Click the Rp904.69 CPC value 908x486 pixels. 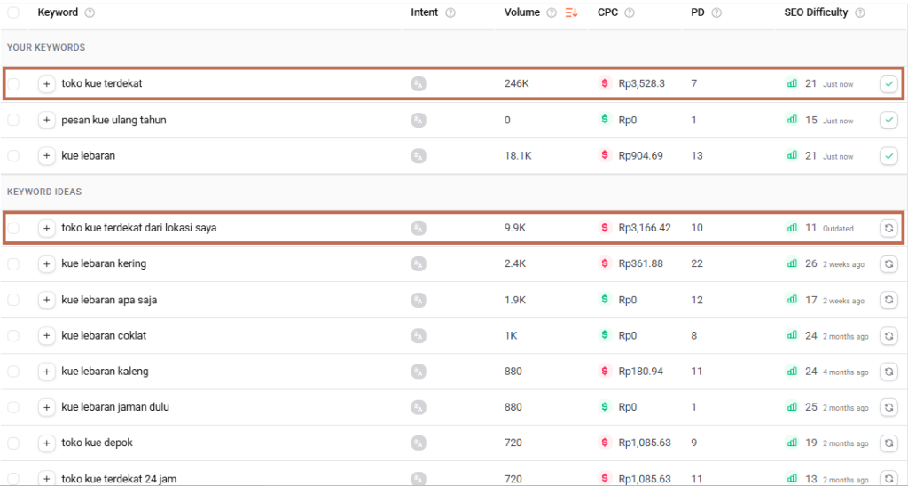pyautogui.click(x=640, y=155)
